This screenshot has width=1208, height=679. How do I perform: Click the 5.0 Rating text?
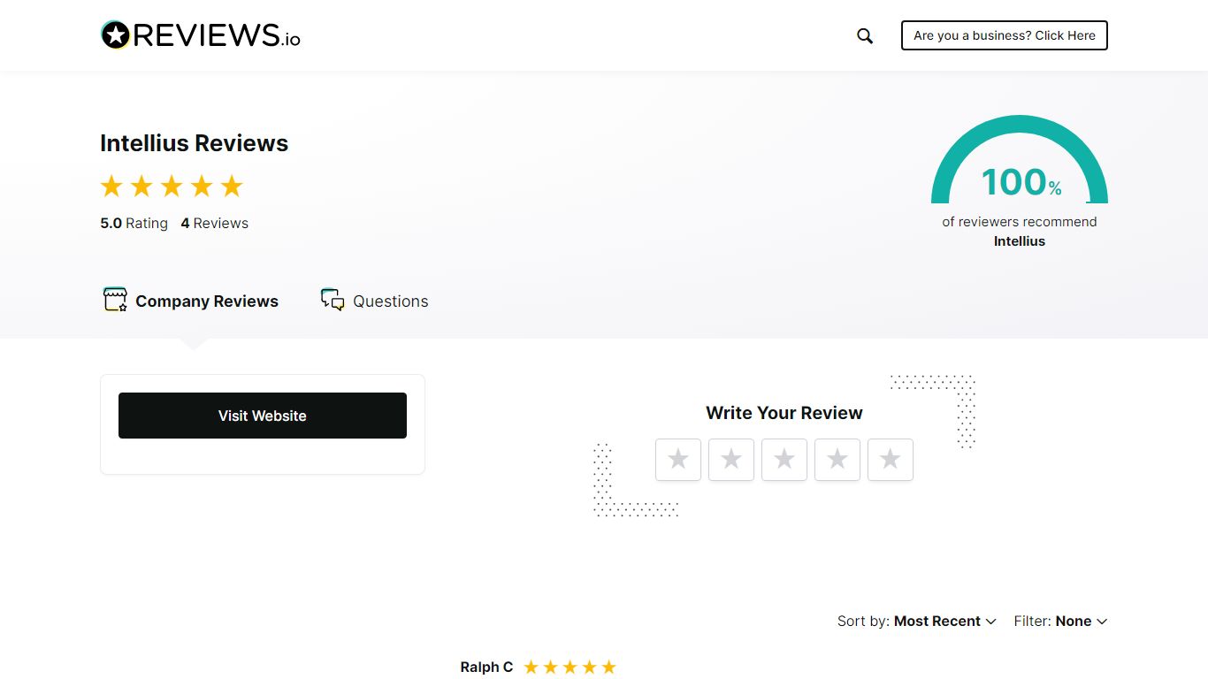point(134,224)
